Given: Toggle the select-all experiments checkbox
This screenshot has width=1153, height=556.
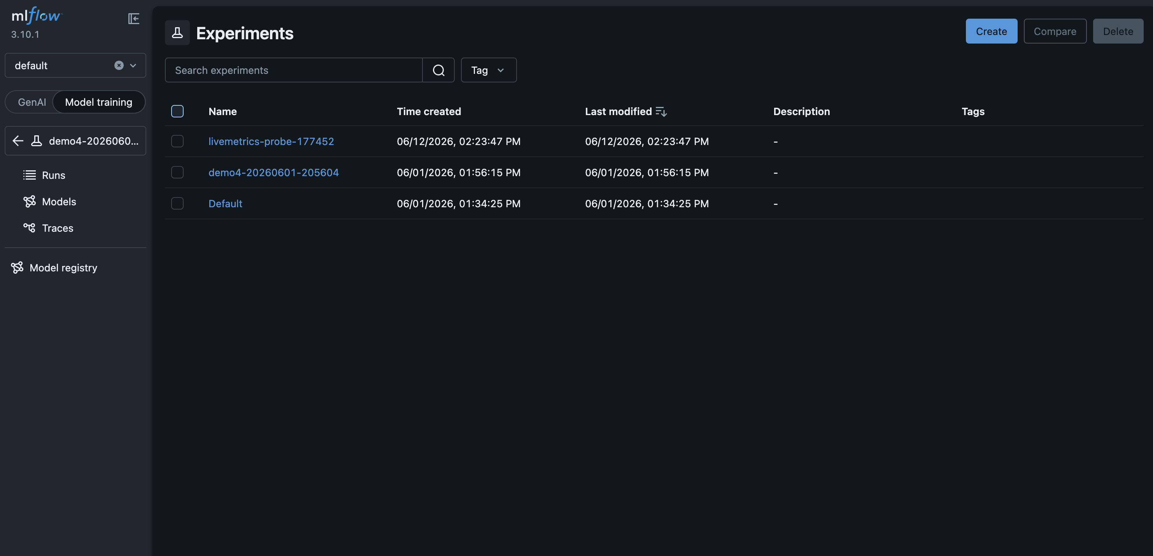Looking at the screenshot, I should (x=177, y=111).
